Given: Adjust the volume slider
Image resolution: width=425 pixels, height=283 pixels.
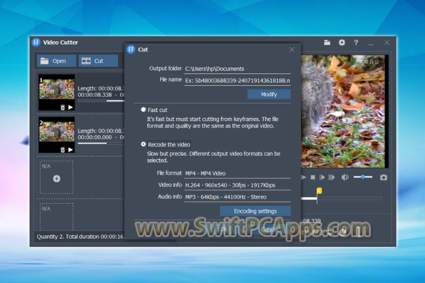Looking at the screenshot, I should (x=363, y=177).
